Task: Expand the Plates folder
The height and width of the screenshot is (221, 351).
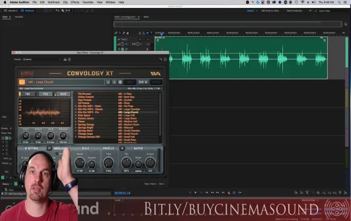Action: click(76, 121)
